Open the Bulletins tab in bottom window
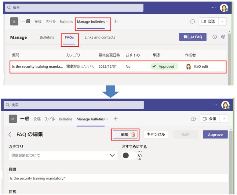 66,119
